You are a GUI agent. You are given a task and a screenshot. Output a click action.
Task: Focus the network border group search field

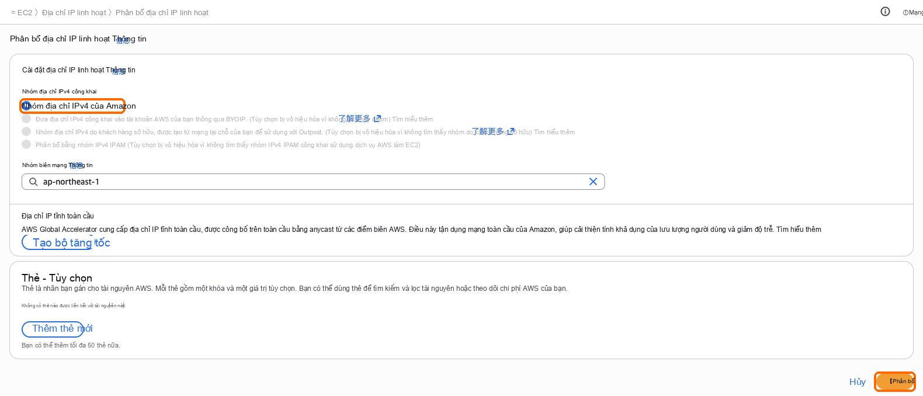[313, 182]
